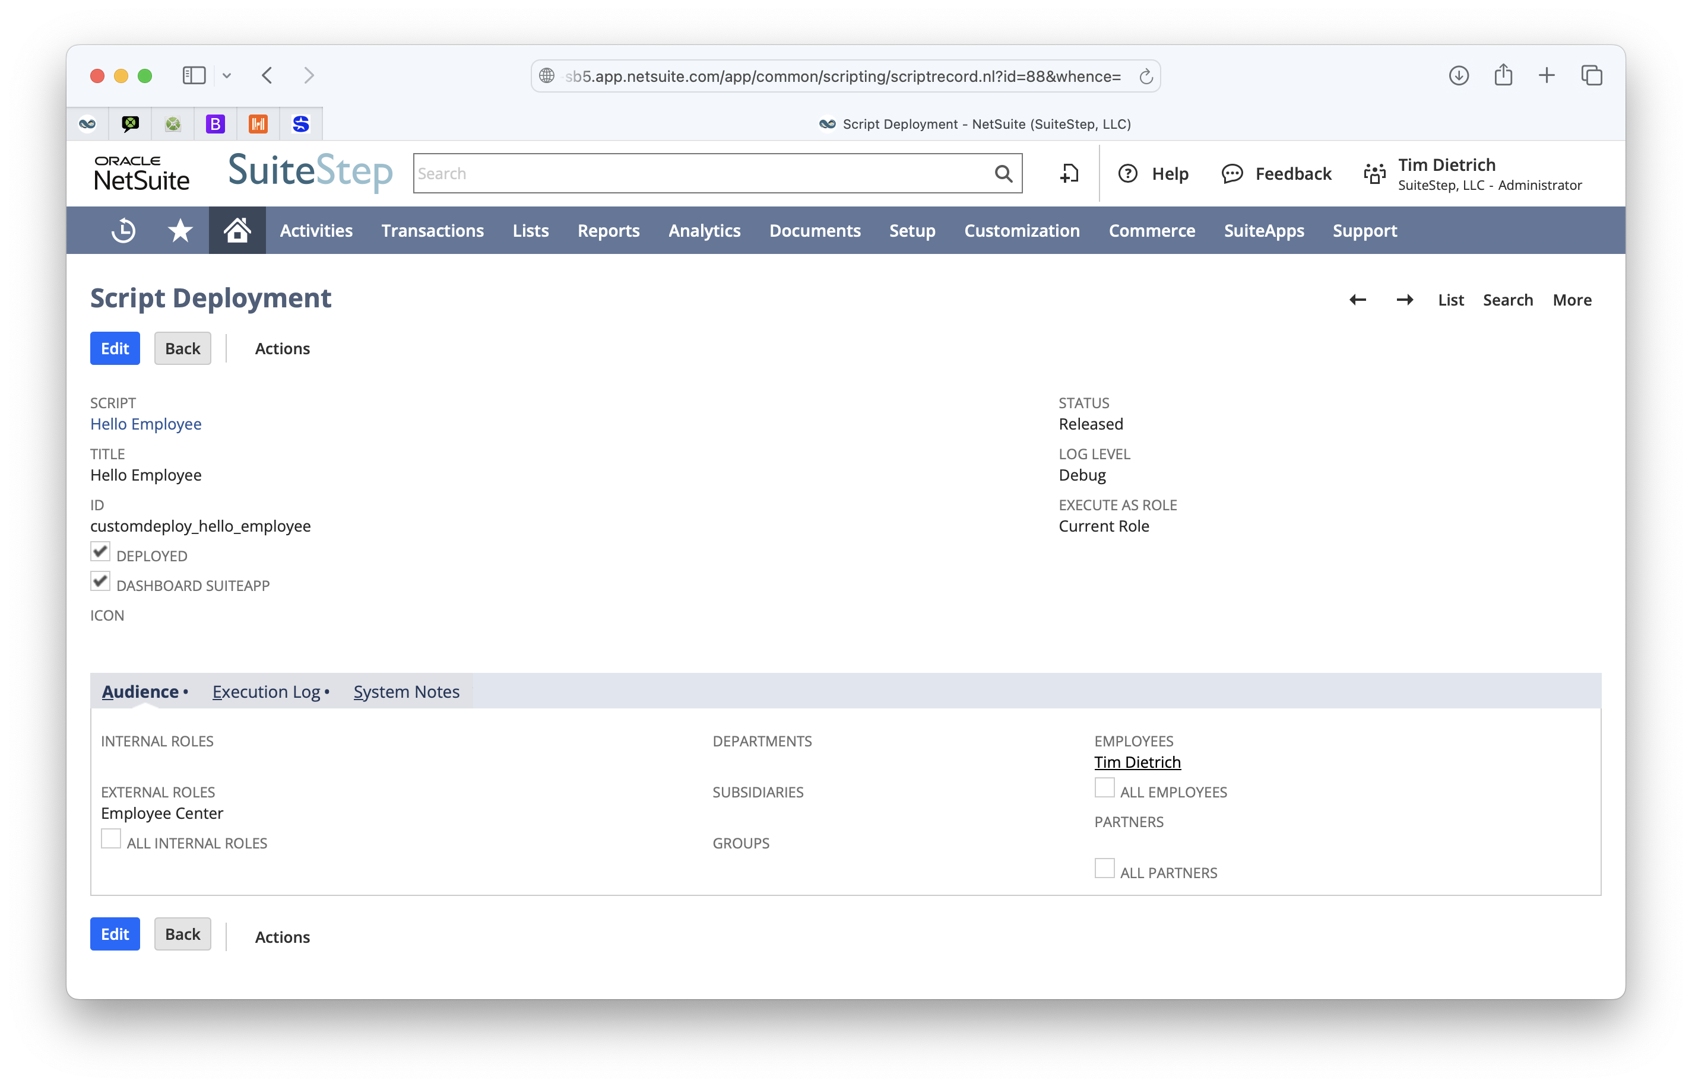1692x1087 pixels.
Task: Open the Customization menu
Action: tap(1022, 231)
